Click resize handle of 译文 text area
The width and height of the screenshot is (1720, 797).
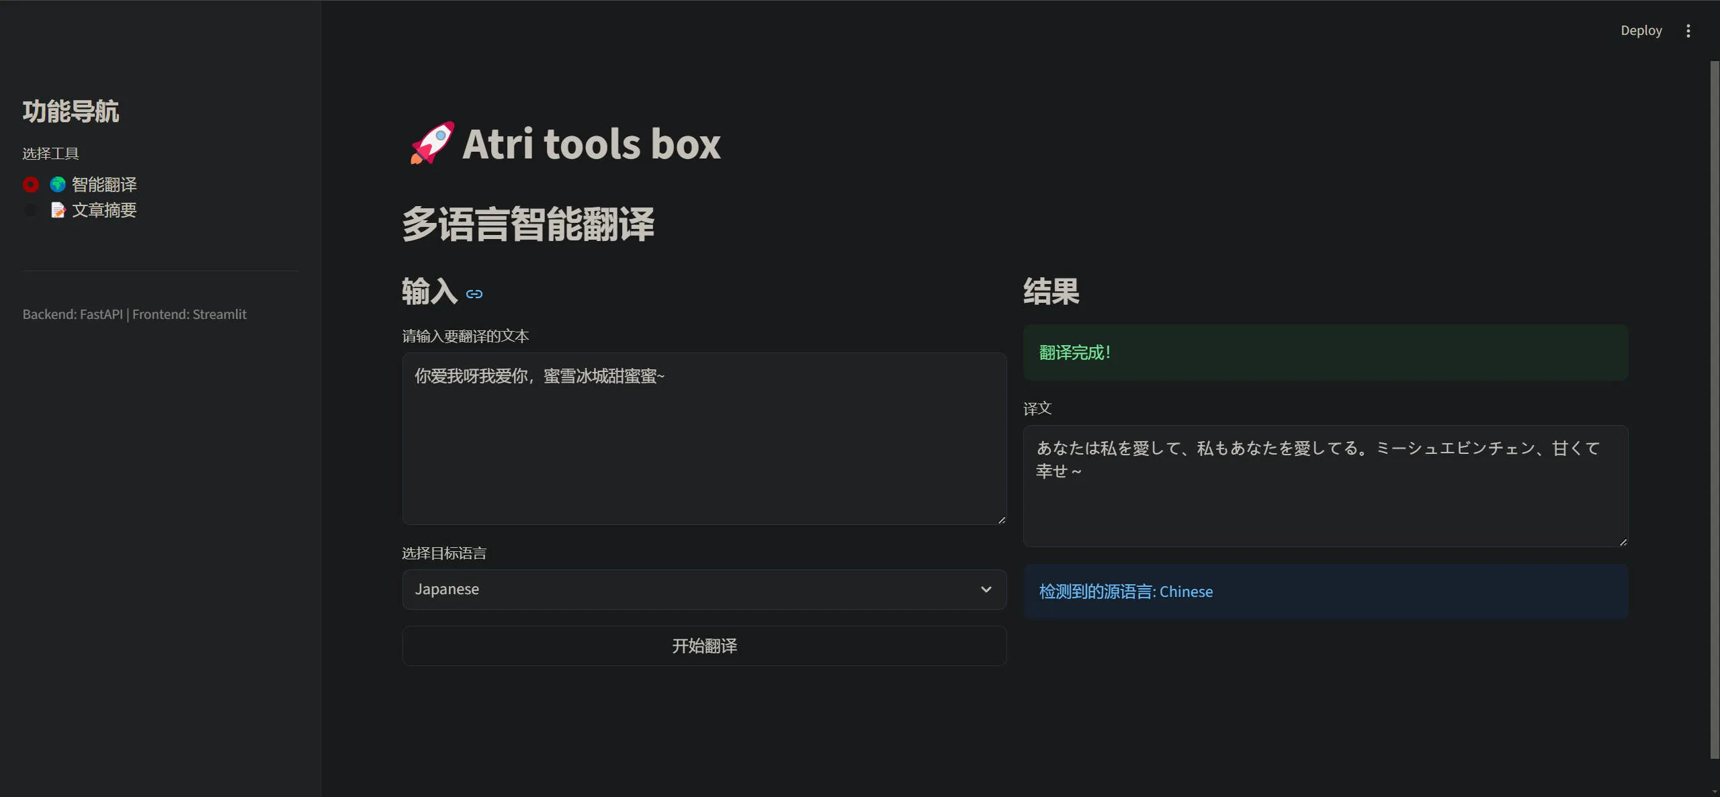(x=1623, y=541)
